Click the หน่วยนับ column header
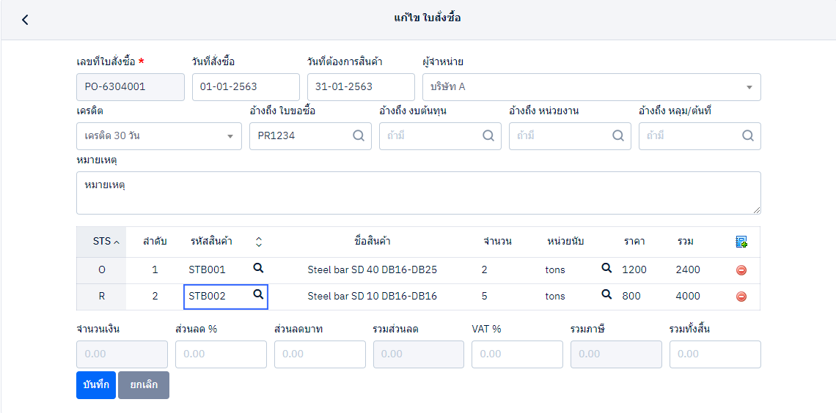 coord(565,242)
